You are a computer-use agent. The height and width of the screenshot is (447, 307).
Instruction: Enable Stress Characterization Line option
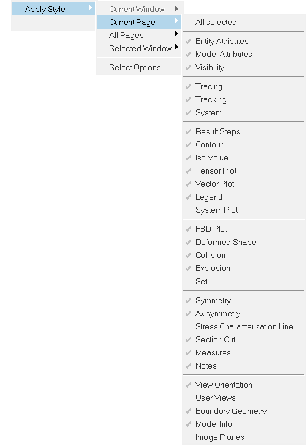[x=243, y=327]
